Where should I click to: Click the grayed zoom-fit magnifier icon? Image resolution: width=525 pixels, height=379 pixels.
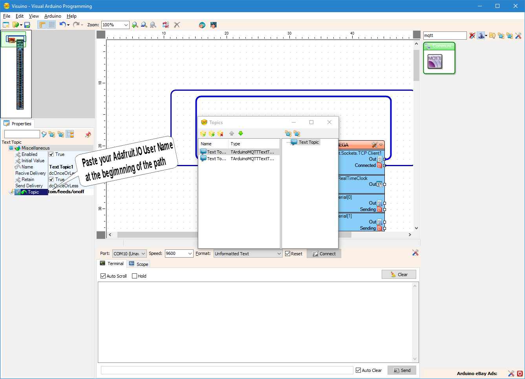pyautogui.click(x=153, y=25)
